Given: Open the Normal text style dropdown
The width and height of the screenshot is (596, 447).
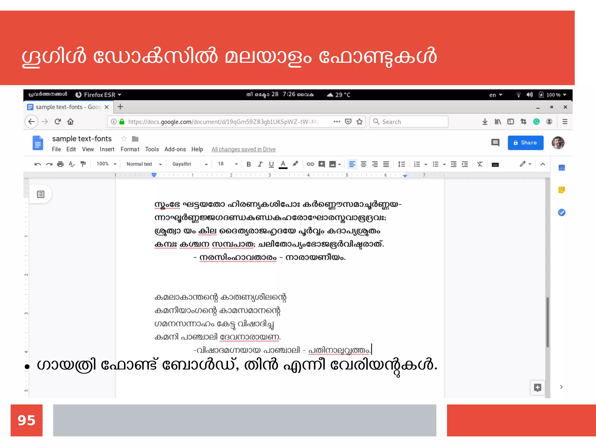Looking at the screenshot, I should (144, 164).
